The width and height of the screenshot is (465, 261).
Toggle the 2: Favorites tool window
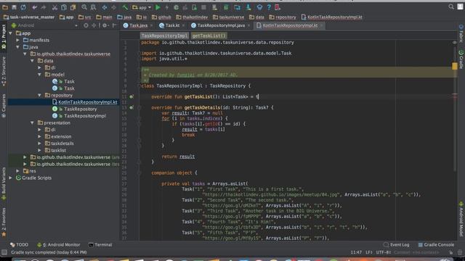(4, 223)
